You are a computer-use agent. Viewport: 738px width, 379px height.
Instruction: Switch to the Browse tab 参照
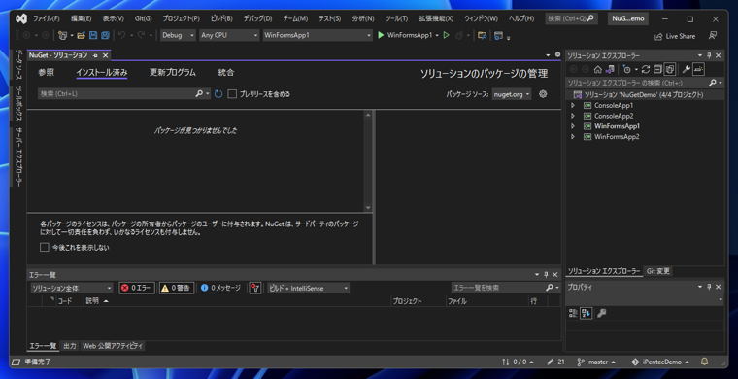click(47, 73)
